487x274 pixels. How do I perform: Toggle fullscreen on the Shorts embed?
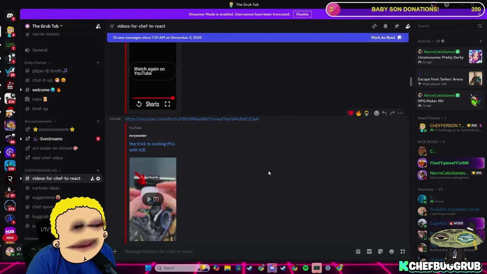pos(167,104)
